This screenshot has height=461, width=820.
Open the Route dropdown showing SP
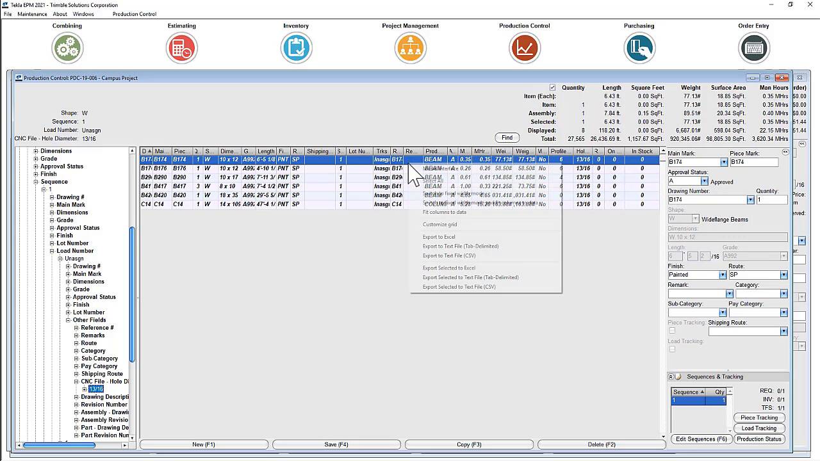tap(783, 275)
